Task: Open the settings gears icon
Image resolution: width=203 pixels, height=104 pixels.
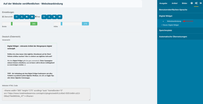Action: 196,3
